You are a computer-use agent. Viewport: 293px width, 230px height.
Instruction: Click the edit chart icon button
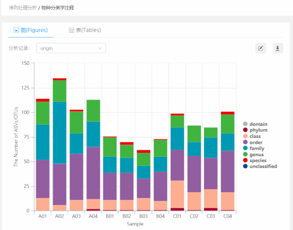260,48
